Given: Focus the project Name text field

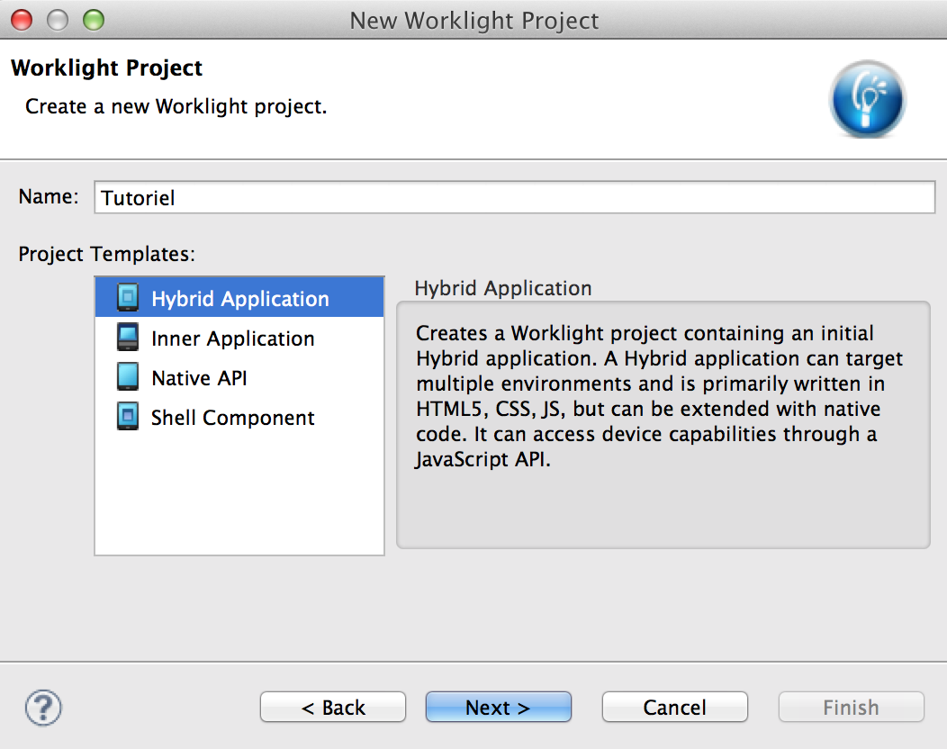Looking at the screenshot, I should [514, 198].
